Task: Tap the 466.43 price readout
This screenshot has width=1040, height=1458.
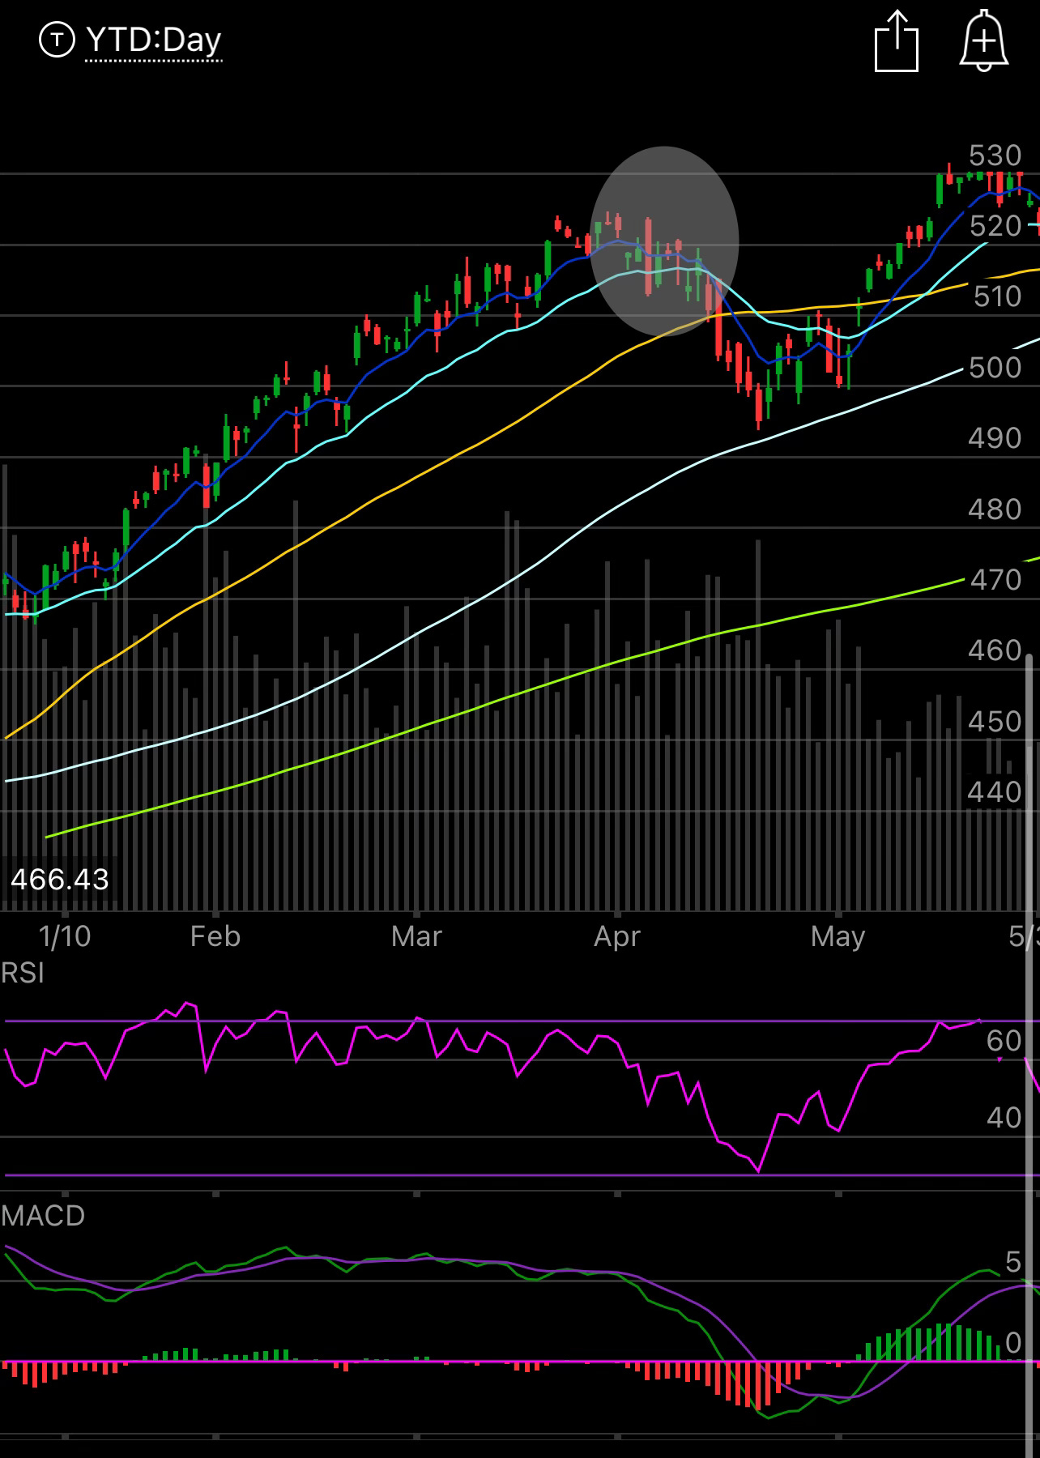Action: coord(60,880)
